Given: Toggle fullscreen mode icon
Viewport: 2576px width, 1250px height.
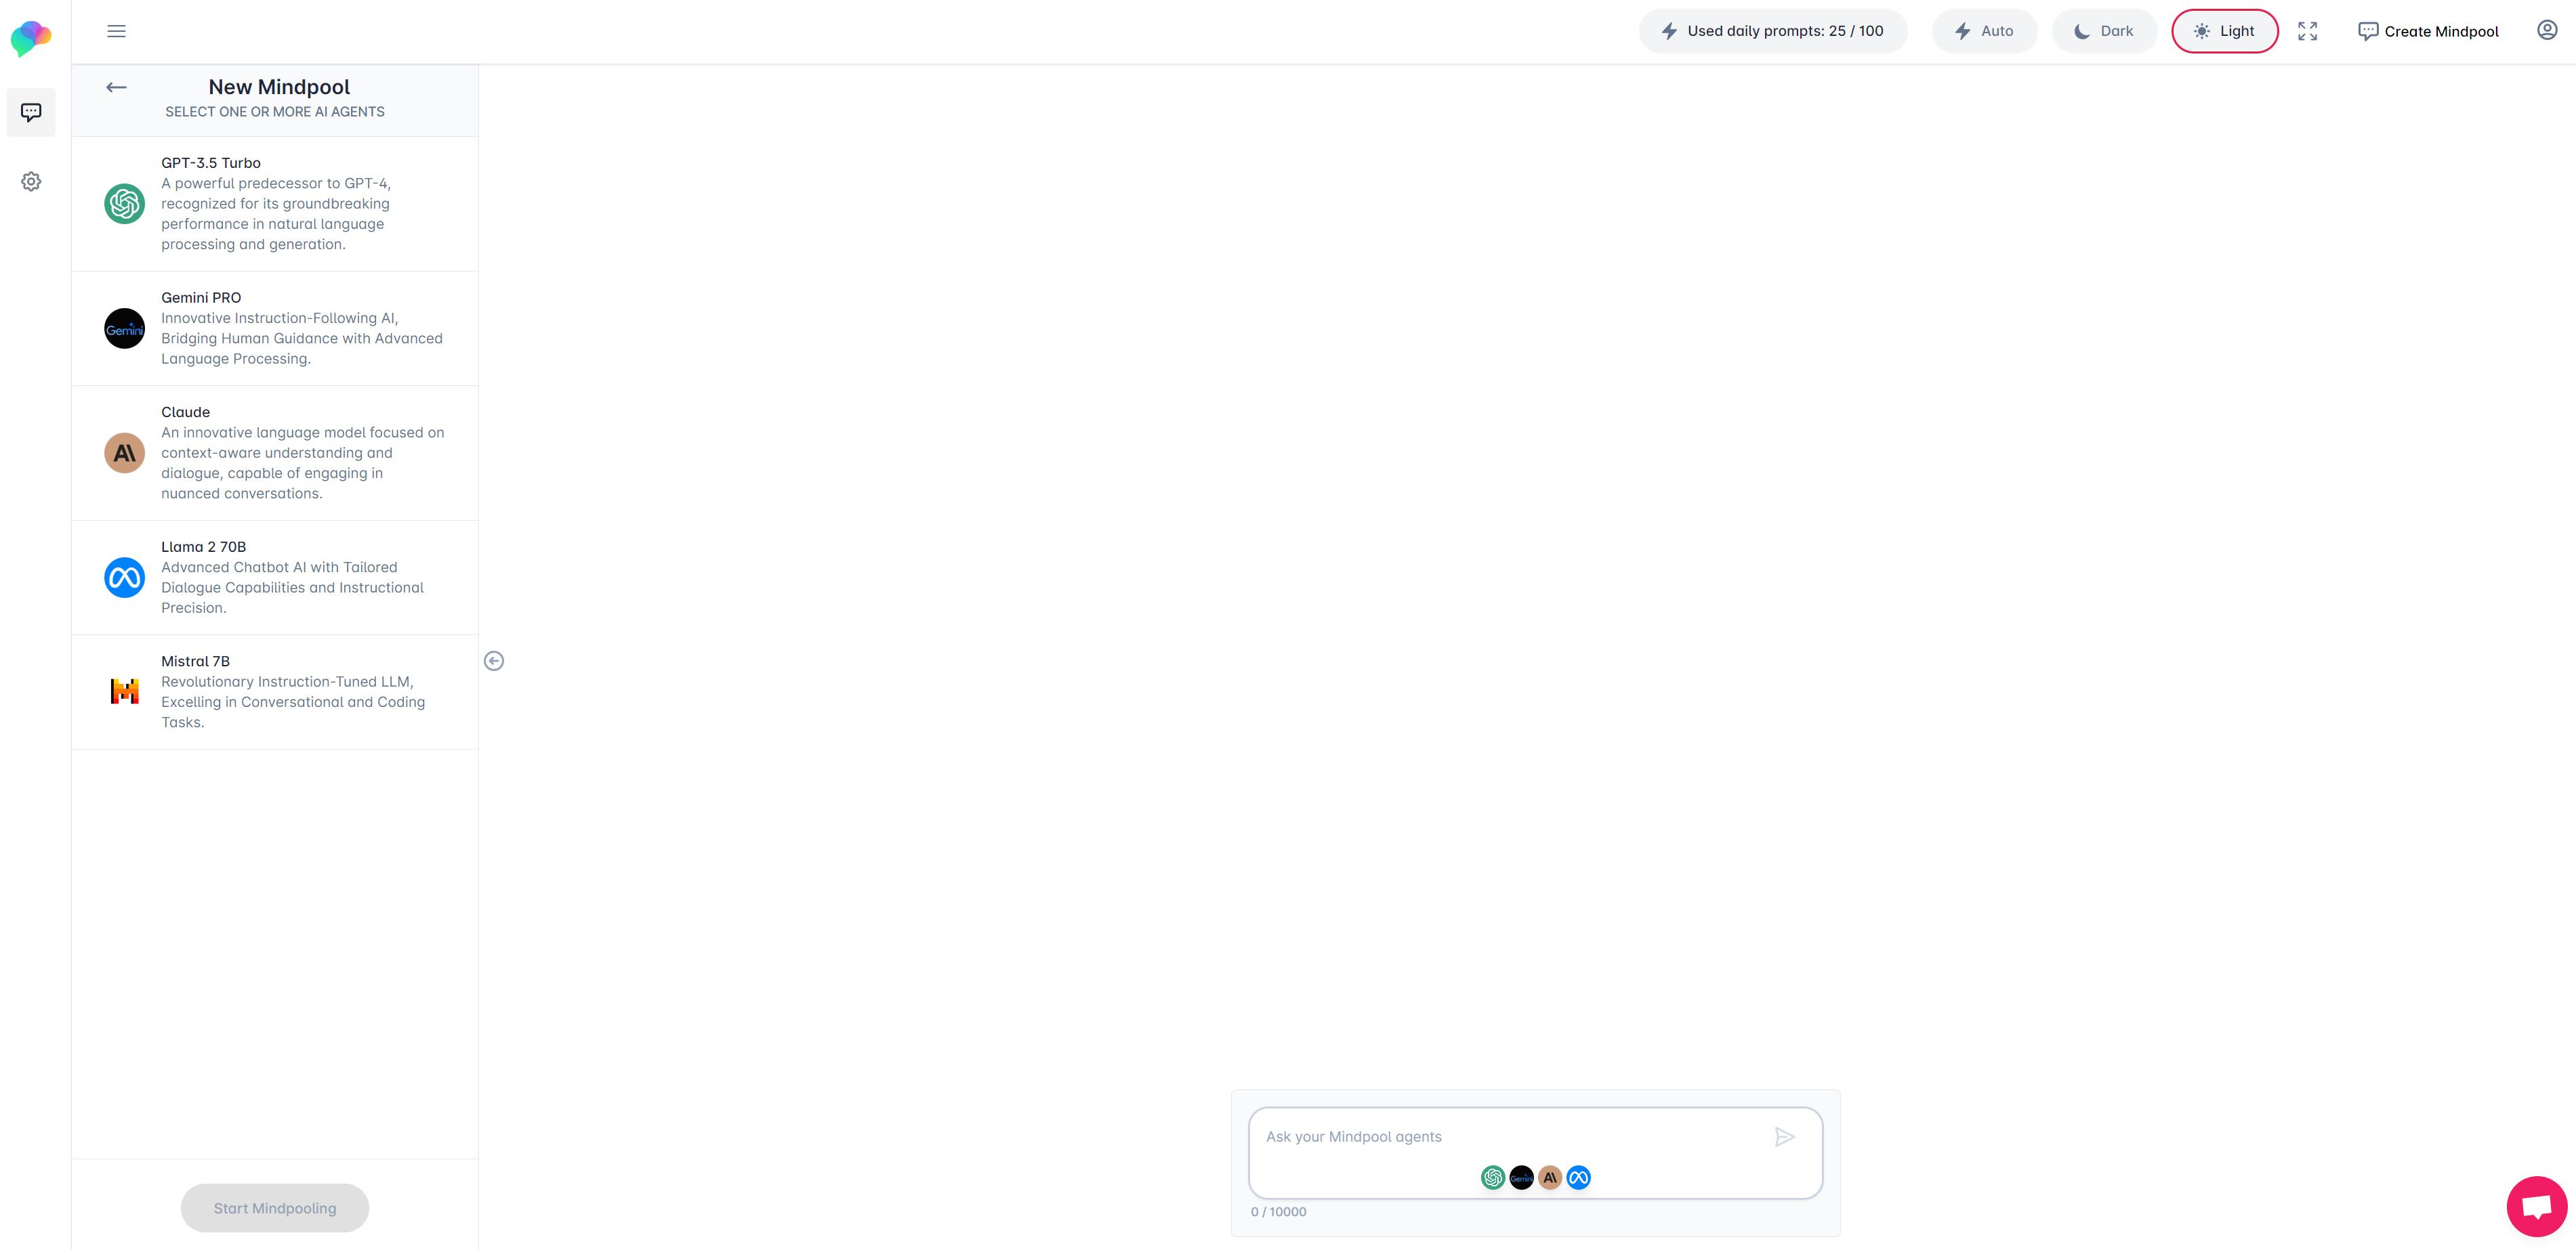Looking at the screenshot, I should pos(2307,31).
